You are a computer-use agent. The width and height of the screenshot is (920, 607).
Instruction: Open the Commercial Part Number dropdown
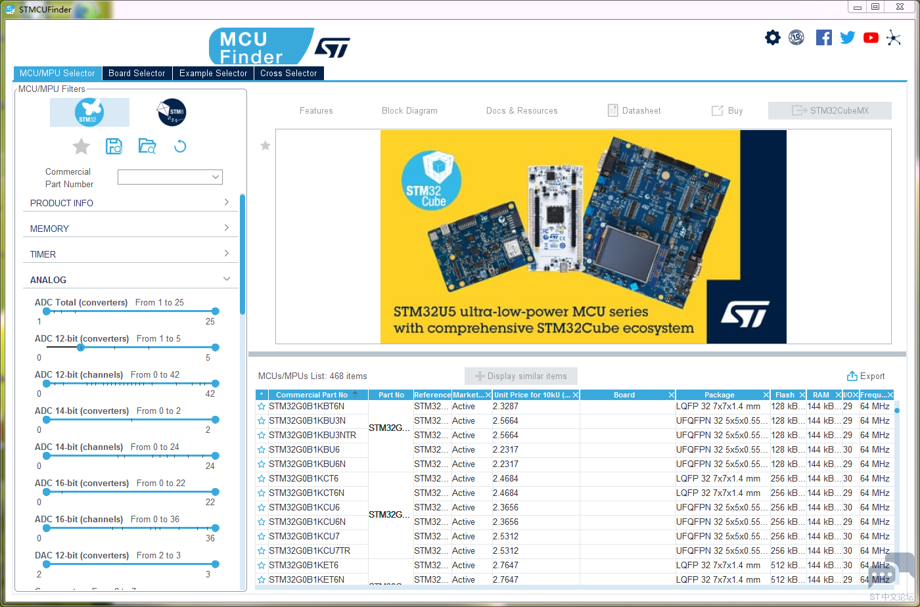pos(170,177)
